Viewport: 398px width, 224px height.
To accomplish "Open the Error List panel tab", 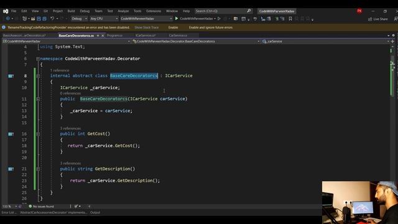I will (9, 213).
